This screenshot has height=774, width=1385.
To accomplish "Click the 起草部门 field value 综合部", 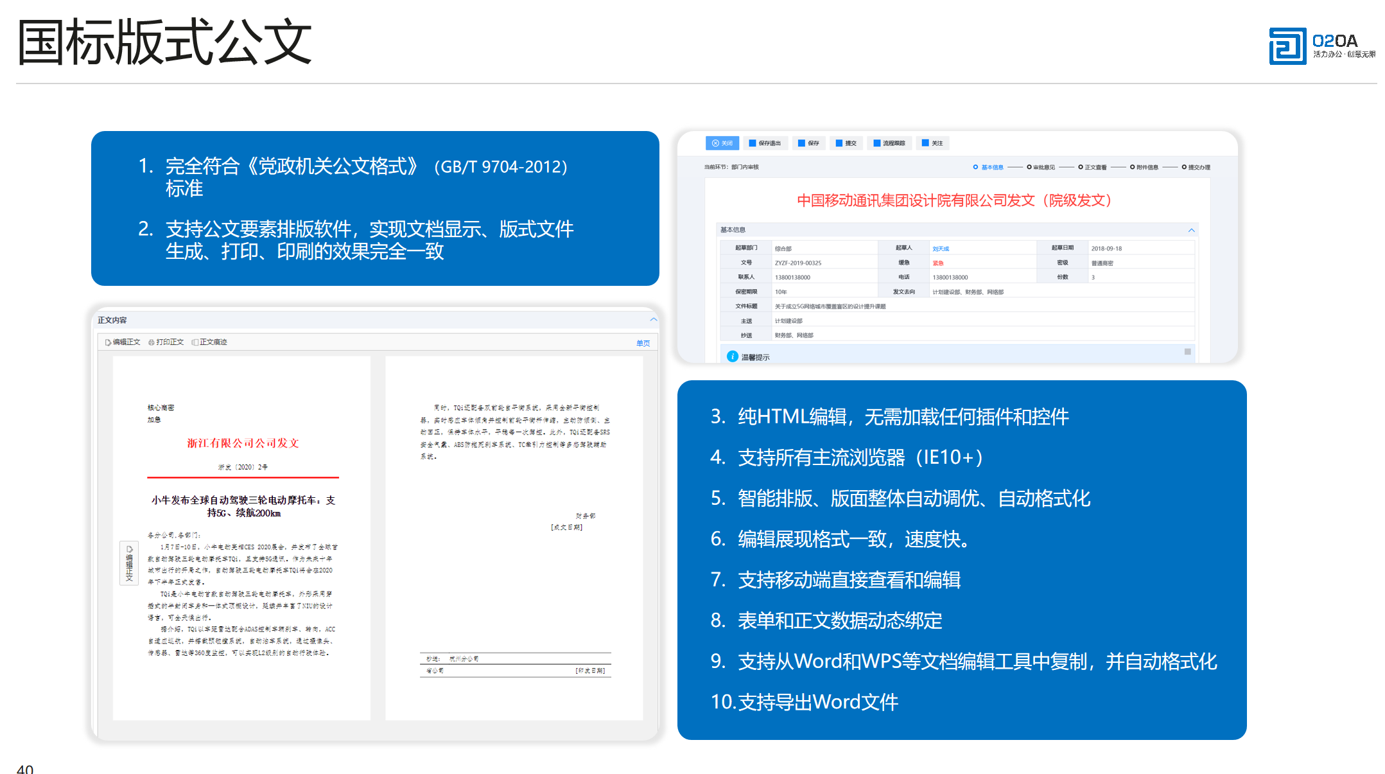I will tap(783, 249).
